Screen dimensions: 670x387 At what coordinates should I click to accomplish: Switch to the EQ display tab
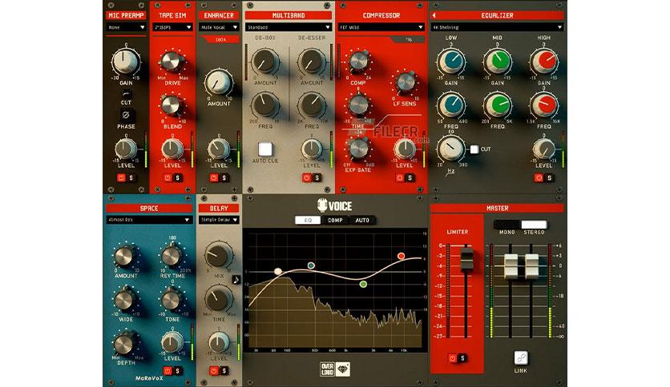[308, 221]
